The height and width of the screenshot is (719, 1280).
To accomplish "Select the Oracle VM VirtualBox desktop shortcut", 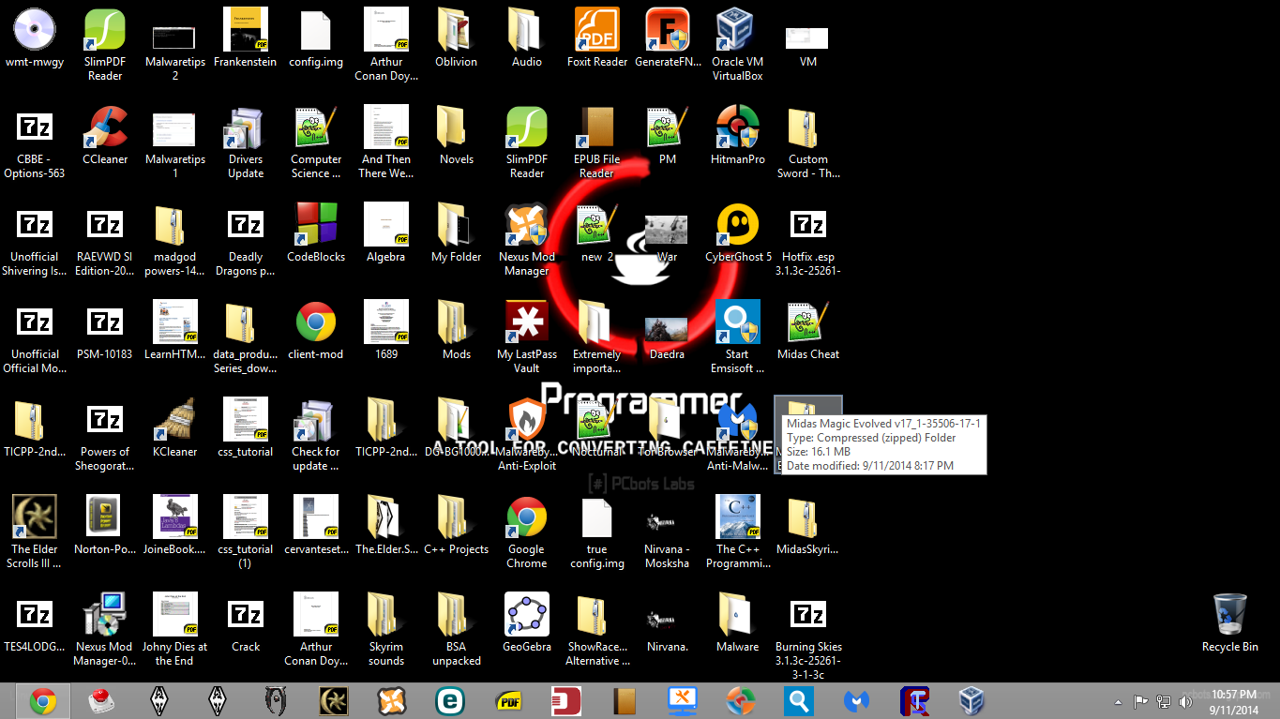I will pyautogui.click(x=738, y=43).
